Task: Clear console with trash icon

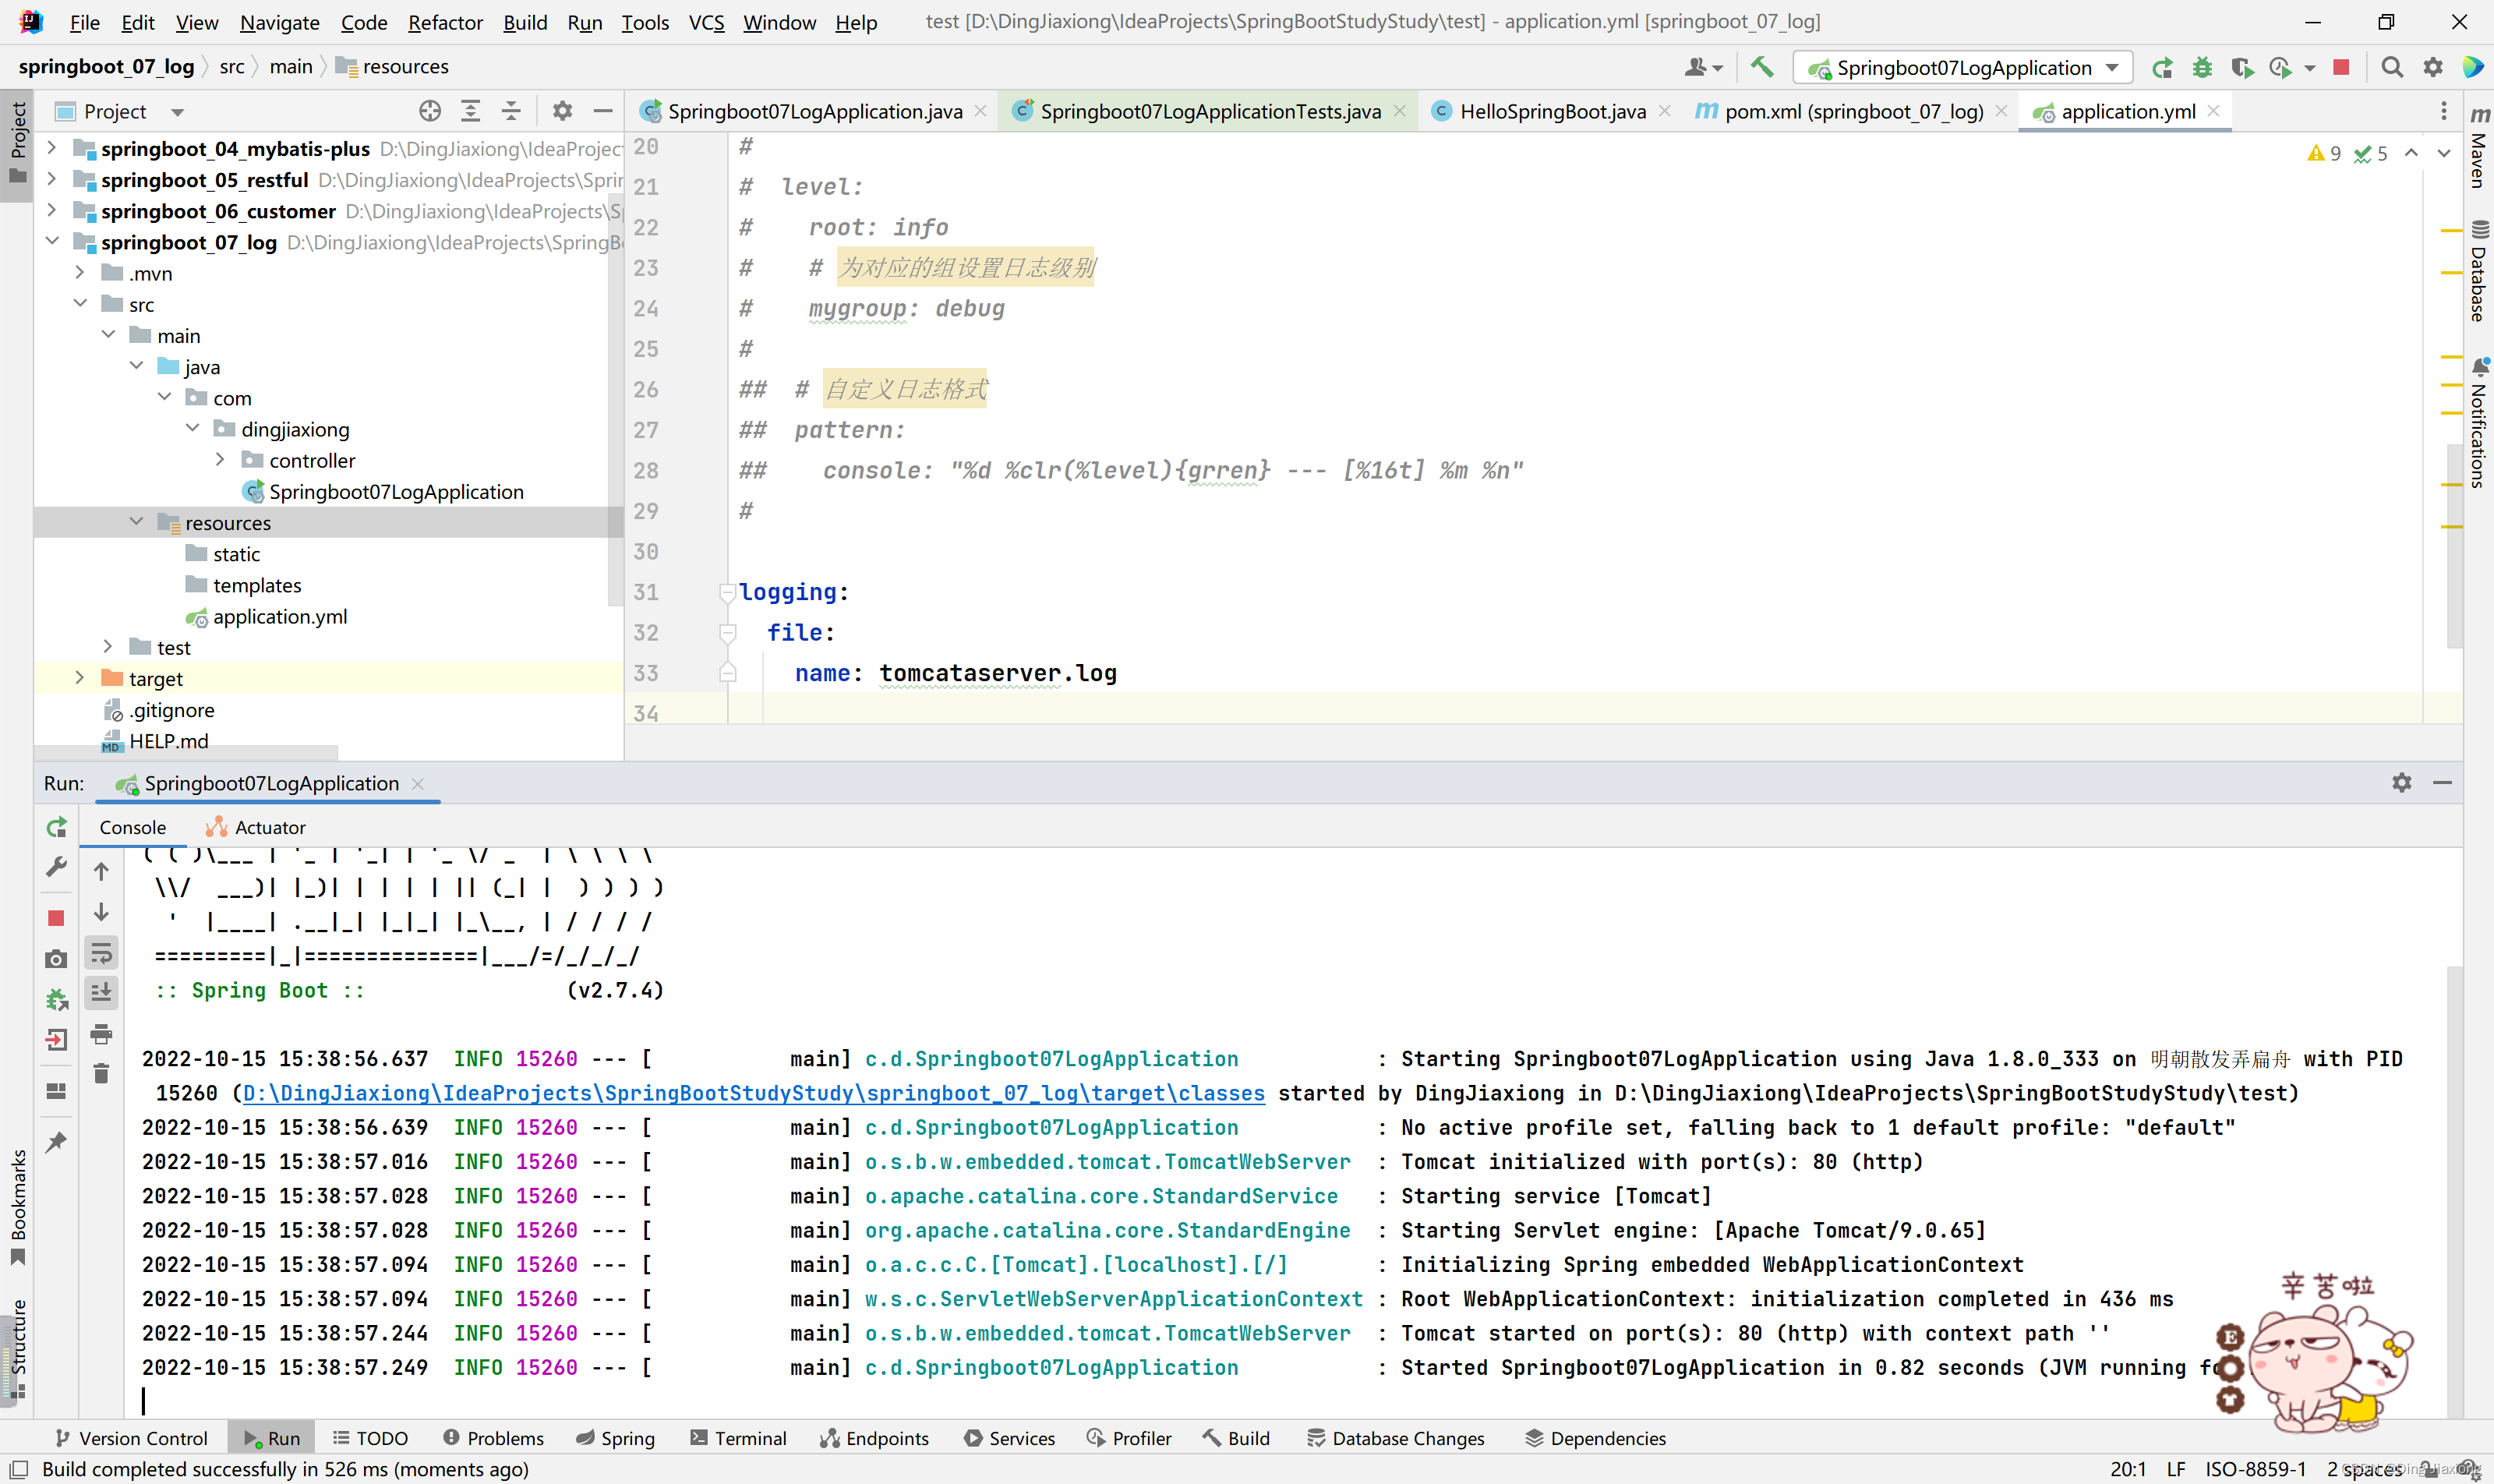Action: pos(101,1074)
